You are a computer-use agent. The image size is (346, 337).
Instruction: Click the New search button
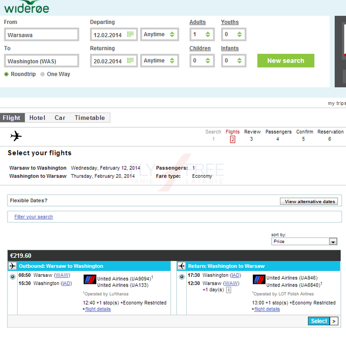coord(285,61)
